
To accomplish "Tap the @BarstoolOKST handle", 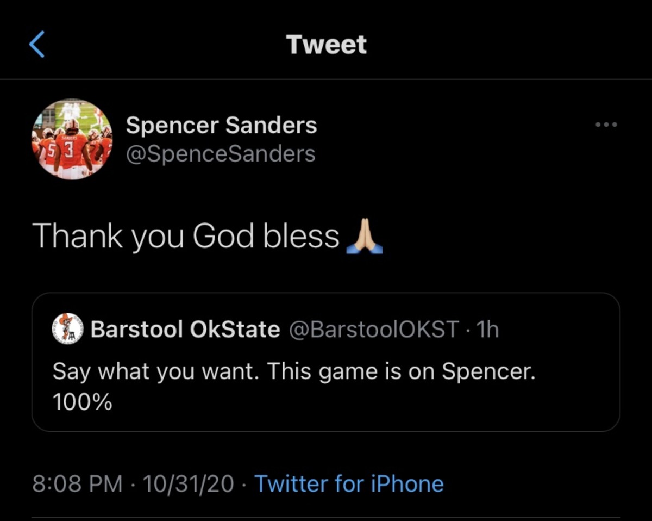I will (374, 329).
